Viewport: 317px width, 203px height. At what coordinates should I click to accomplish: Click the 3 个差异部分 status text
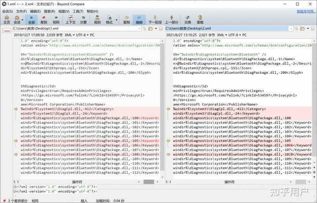tap(17, 201)
